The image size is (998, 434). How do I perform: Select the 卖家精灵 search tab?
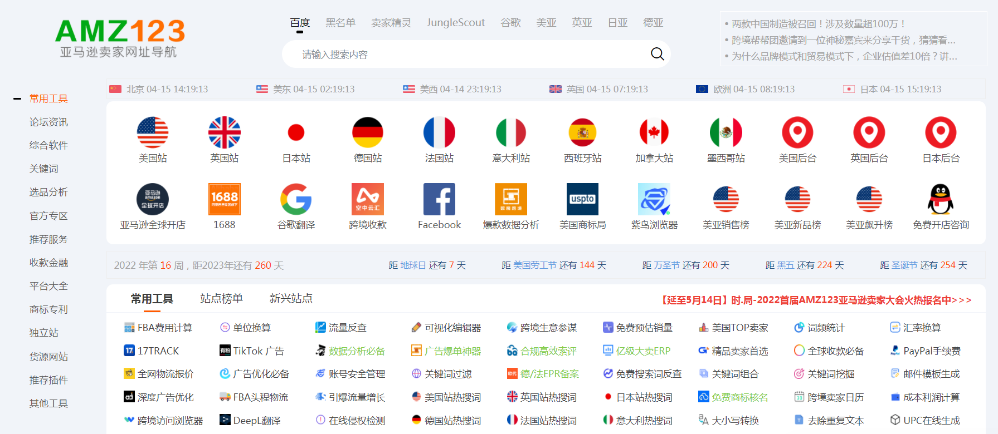point(391,23)
